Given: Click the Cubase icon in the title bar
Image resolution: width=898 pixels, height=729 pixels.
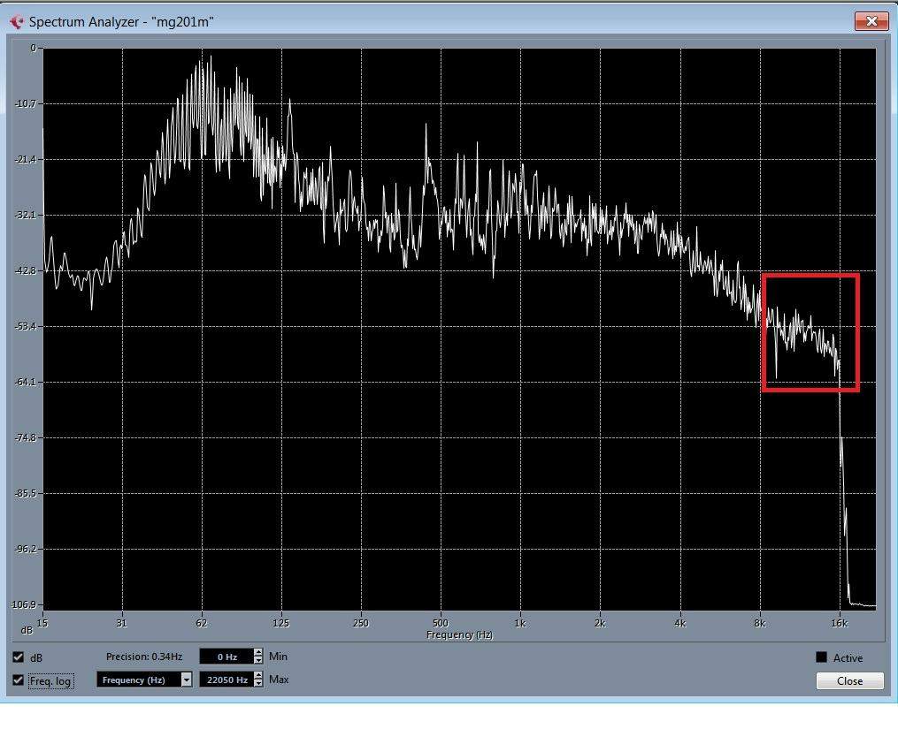Looking at the screenshot, I should pyautogui.click(x=16, y=21).
